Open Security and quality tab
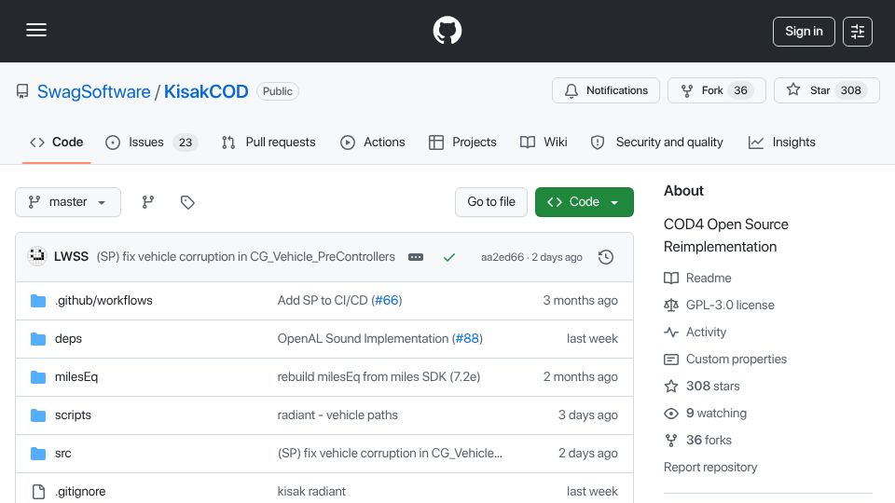Viewport: 895px width, 503px height. 656,142
